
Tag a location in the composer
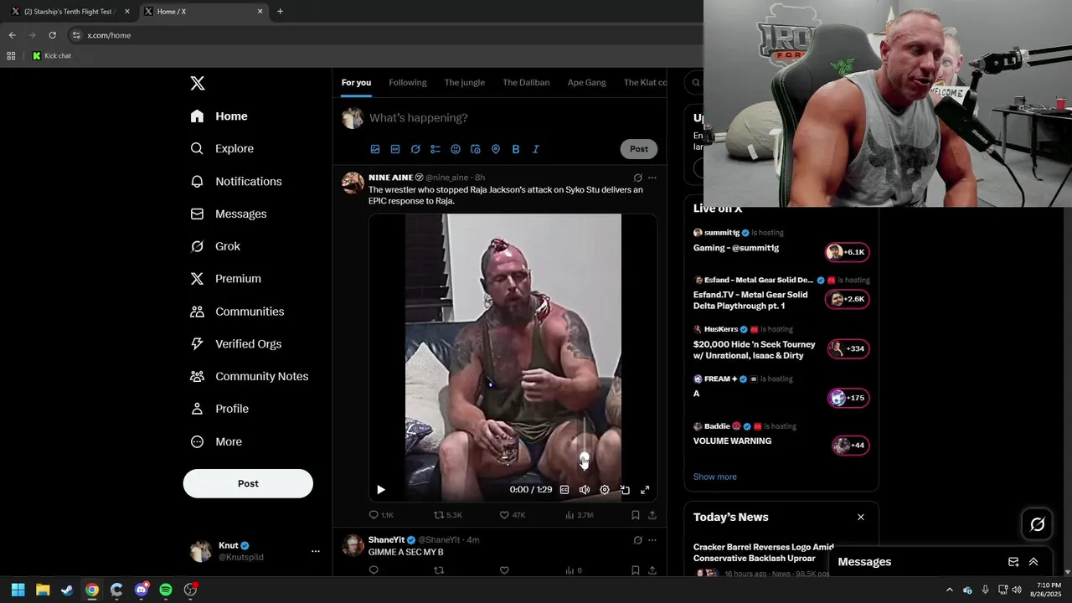tap(496, 149)
